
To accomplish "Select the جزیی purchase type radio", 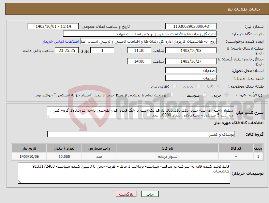I will [x=226, y=94].
